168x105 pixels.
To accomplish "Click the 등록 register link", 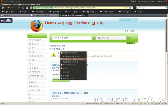I will pos(127,31).
